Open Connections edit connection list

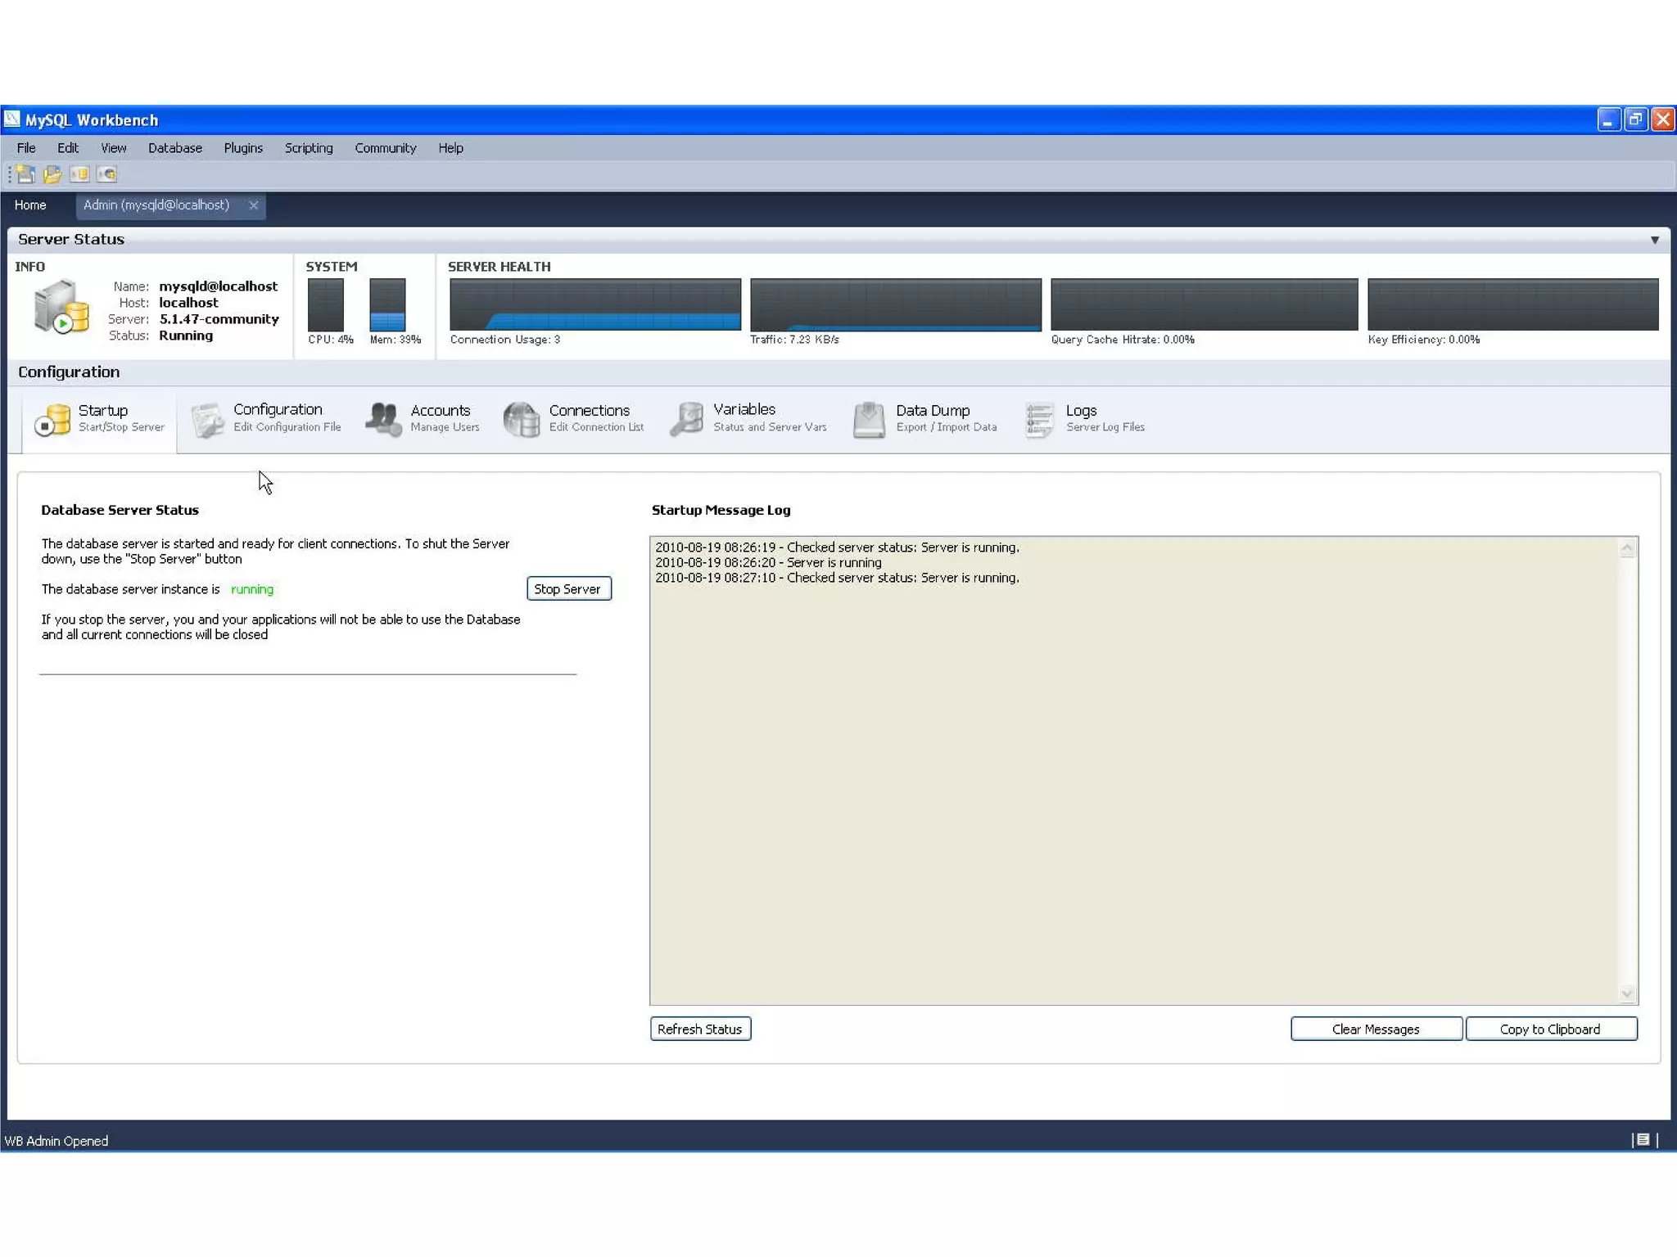click(574, 418)
